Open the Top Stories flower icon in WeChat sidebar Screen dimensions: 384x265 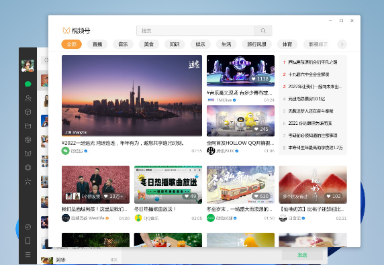coord(28,168)
